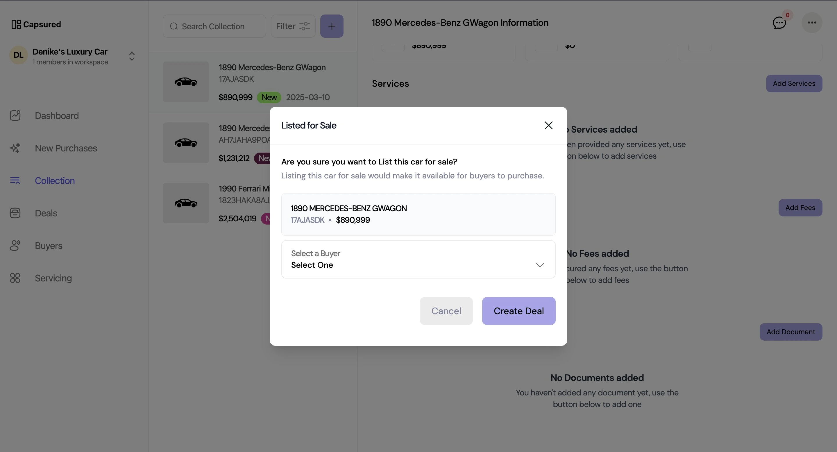Viewport: 837px width, 452px height.
Task: Click the Cancel button
Action: pos(446,311)
